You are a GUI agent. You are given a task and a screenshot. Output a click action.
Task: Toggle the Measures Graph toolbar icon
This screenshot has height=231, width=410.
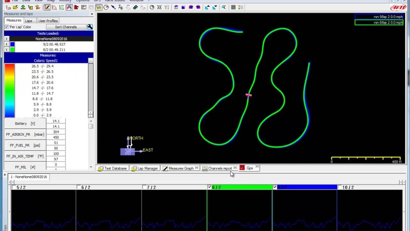[x=47, y=7]
